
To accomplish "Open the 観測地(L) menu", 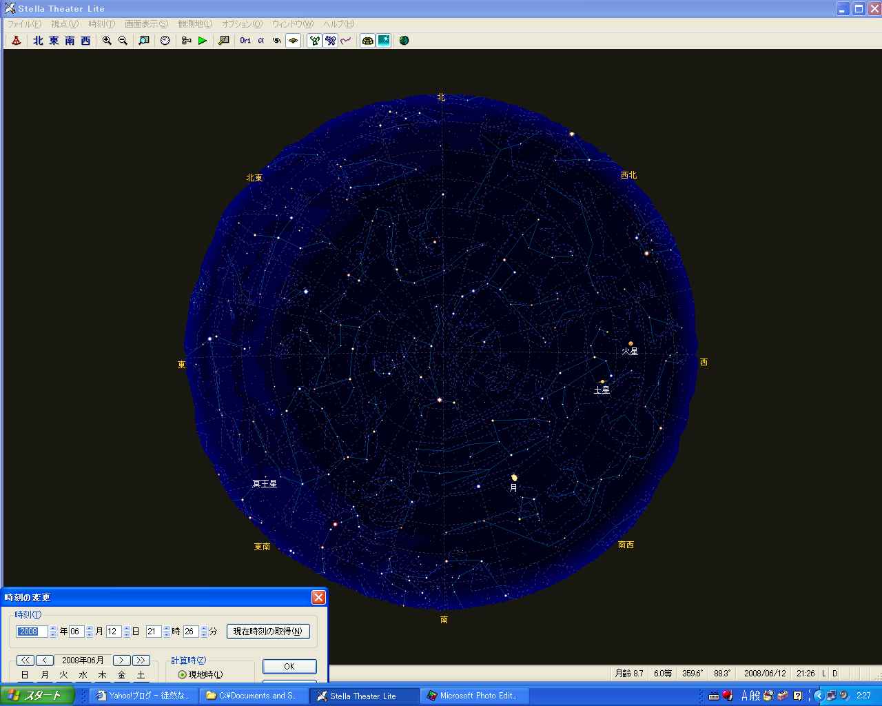I will coord(195,24).
